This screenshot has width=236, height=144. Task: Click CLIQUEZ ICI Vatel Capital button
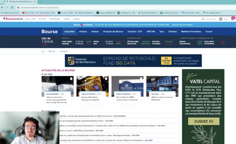point(204,121)
